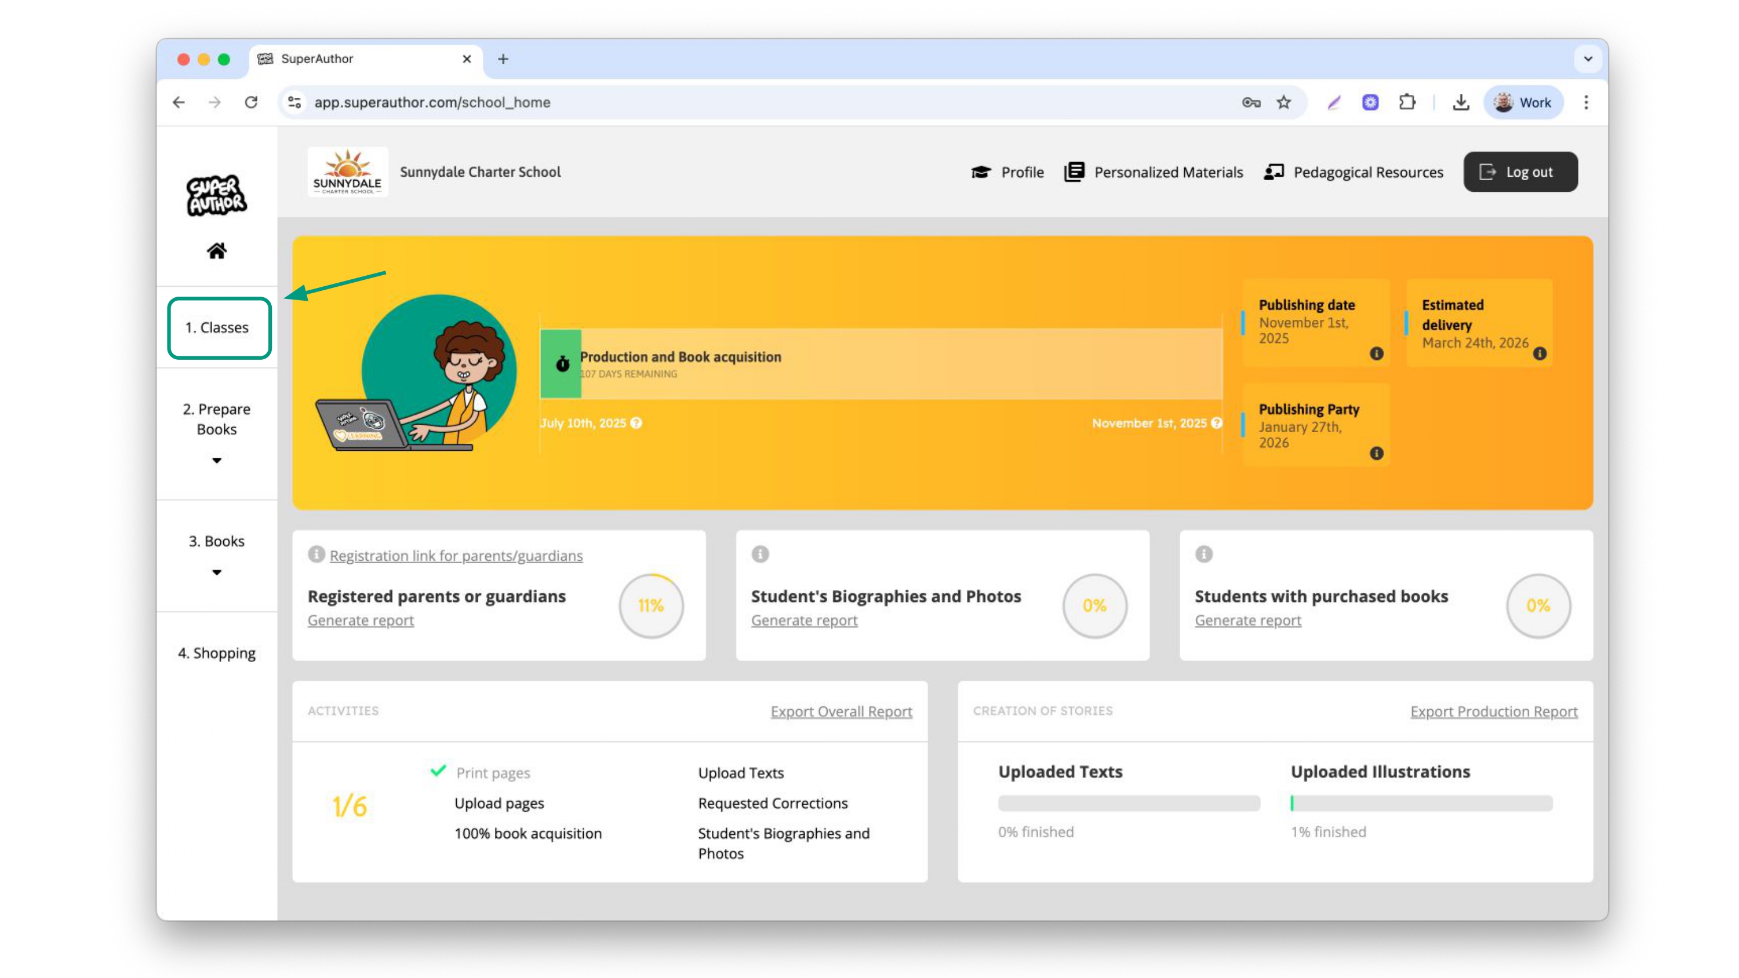The image size is (1739, 978).
Task: Click the browser forward arrow
Action: pos(214,103)
